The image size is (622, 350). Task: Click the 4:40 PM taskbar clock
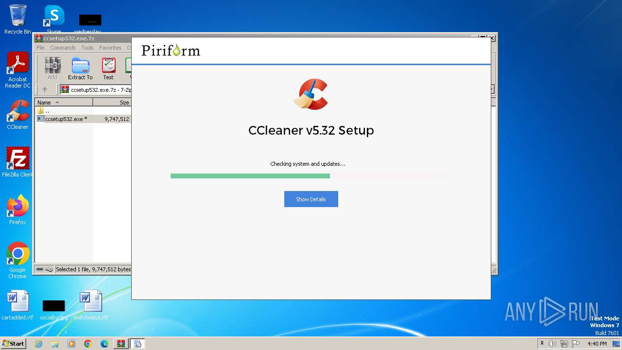(597, 344)
